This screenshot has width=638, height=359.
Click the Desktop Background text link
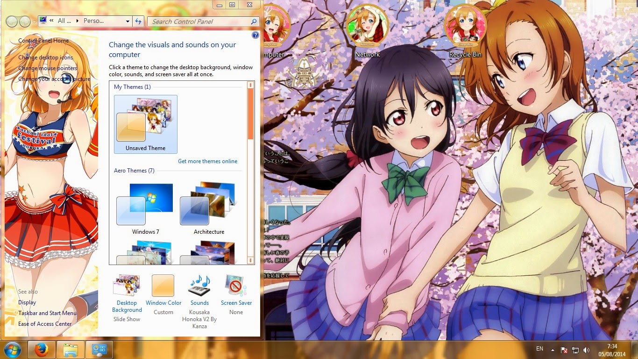(127, 306)
